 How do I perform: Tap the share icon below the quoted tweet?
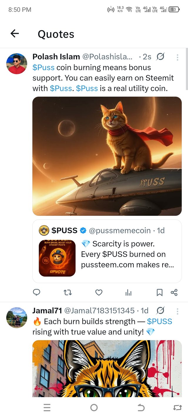coord(174,292)
